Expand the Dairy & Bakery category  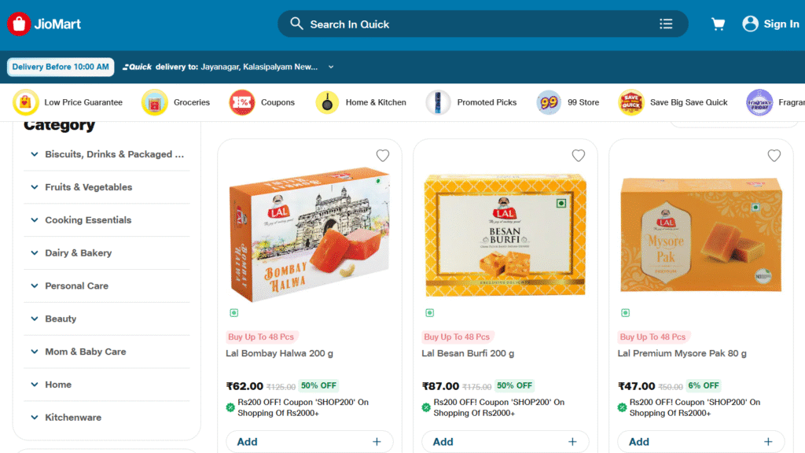click(x=35, y=253)
